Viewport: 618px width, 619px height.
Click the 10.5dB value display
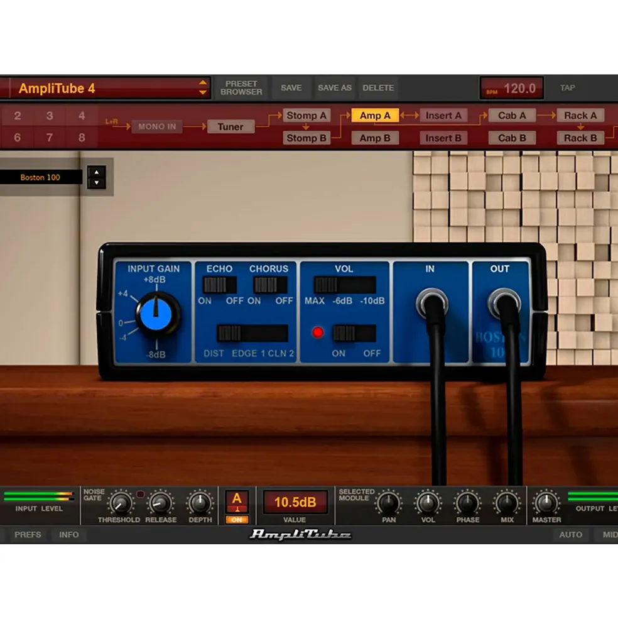tap(295, 502)
